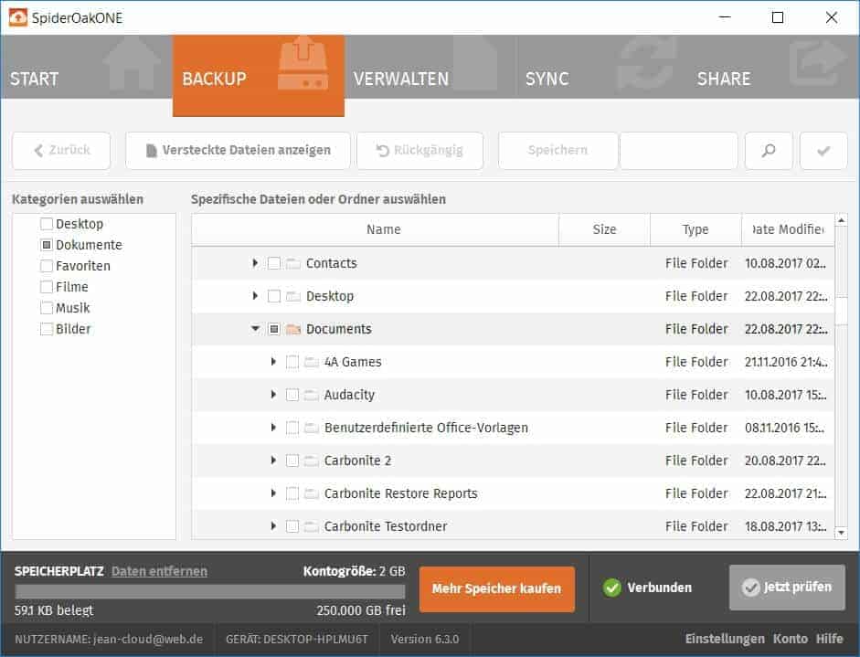Click the SpiderOakONE app logo icon

[17, 17]
